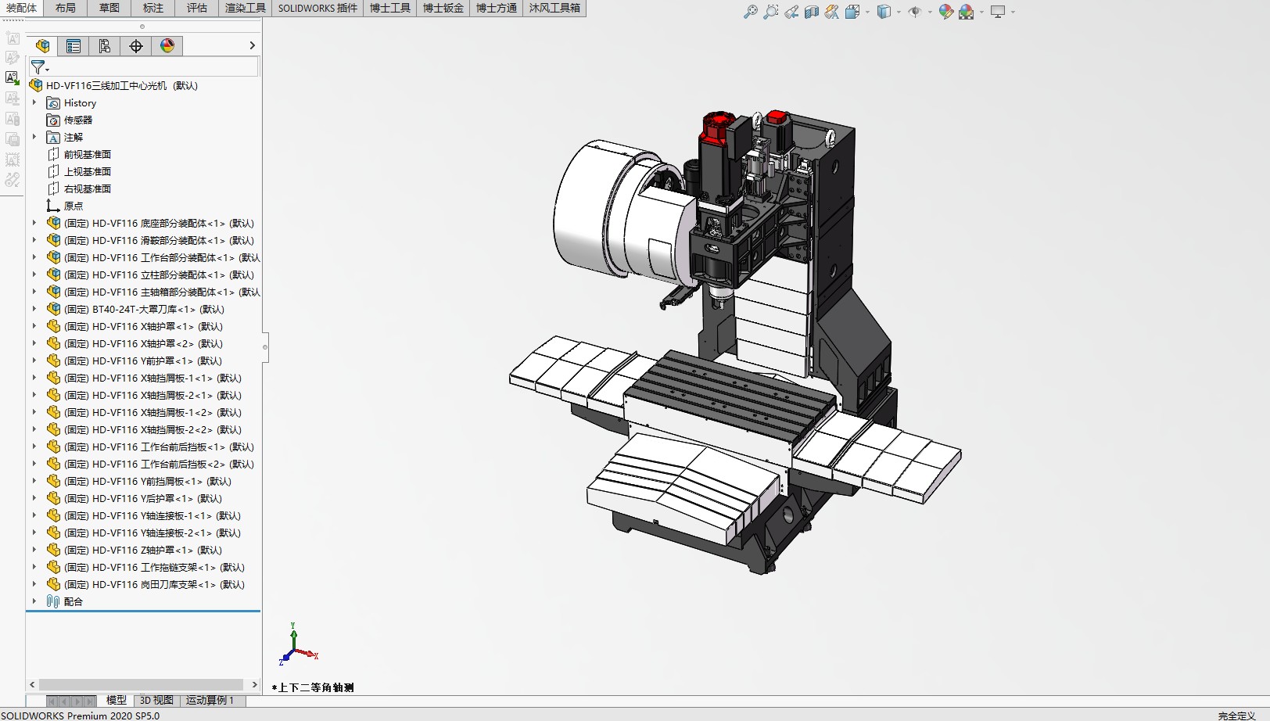Screen dimensions: 1270x721
Task: Open the View Settings dropdown arrow
Action: 1013,13
